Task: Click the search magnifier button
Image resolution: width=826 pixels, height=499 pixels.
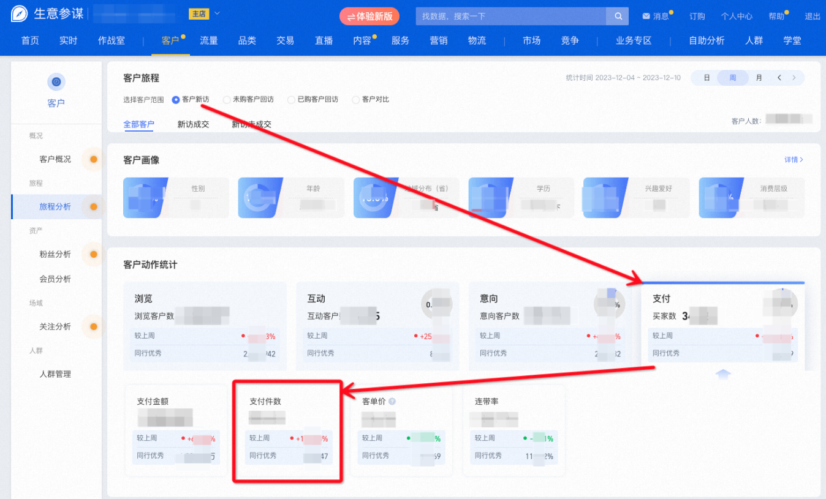Action: pyautogui.click(x=618, y=16)
